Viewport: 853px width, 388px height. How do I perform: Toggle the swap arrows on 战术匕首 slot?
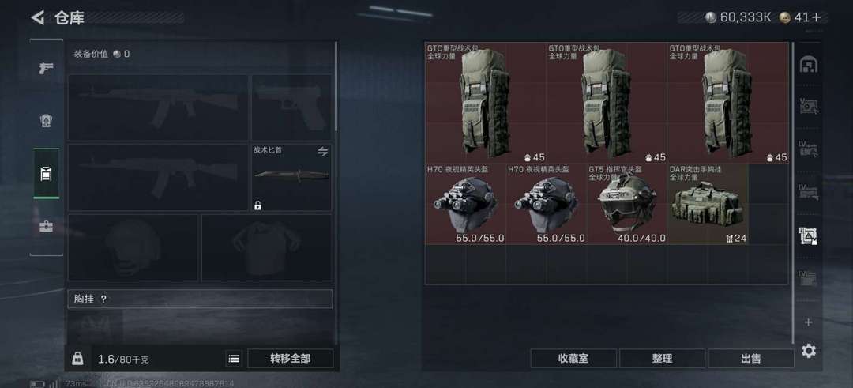323,151
